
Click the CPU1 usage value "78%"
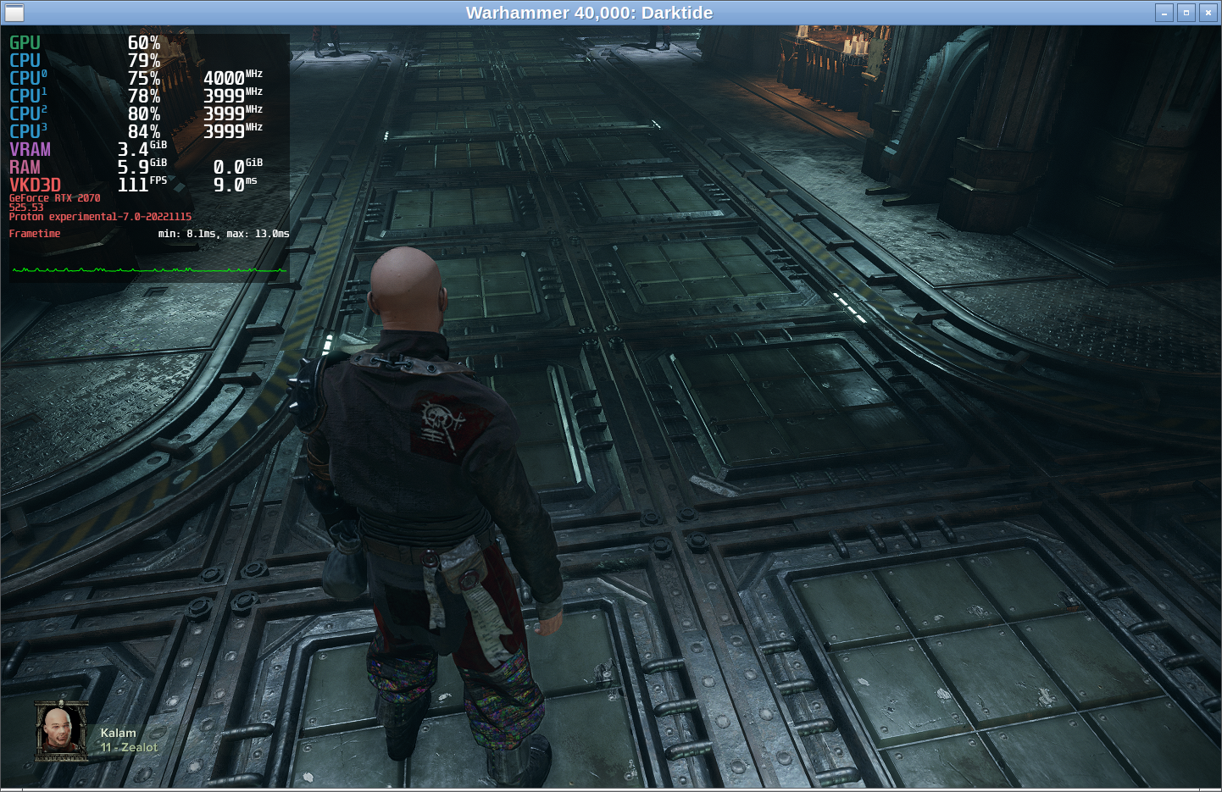[144, 96]
